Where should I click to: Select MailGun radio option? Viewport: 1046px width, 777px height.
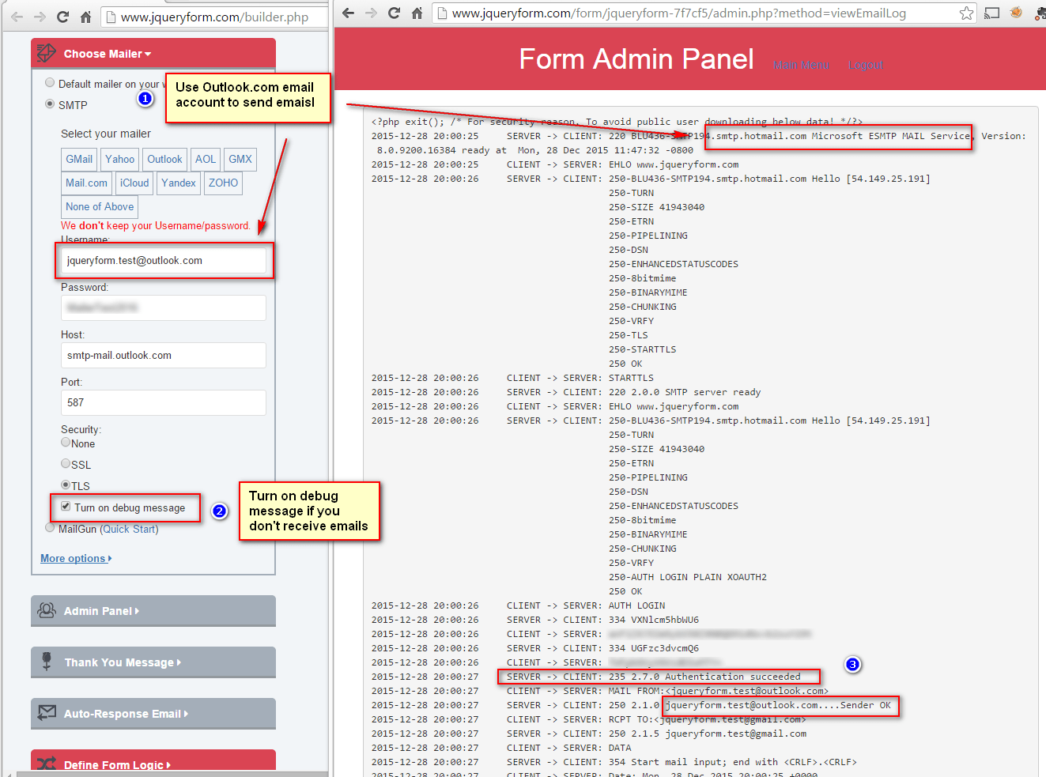[x=50, y=528]
